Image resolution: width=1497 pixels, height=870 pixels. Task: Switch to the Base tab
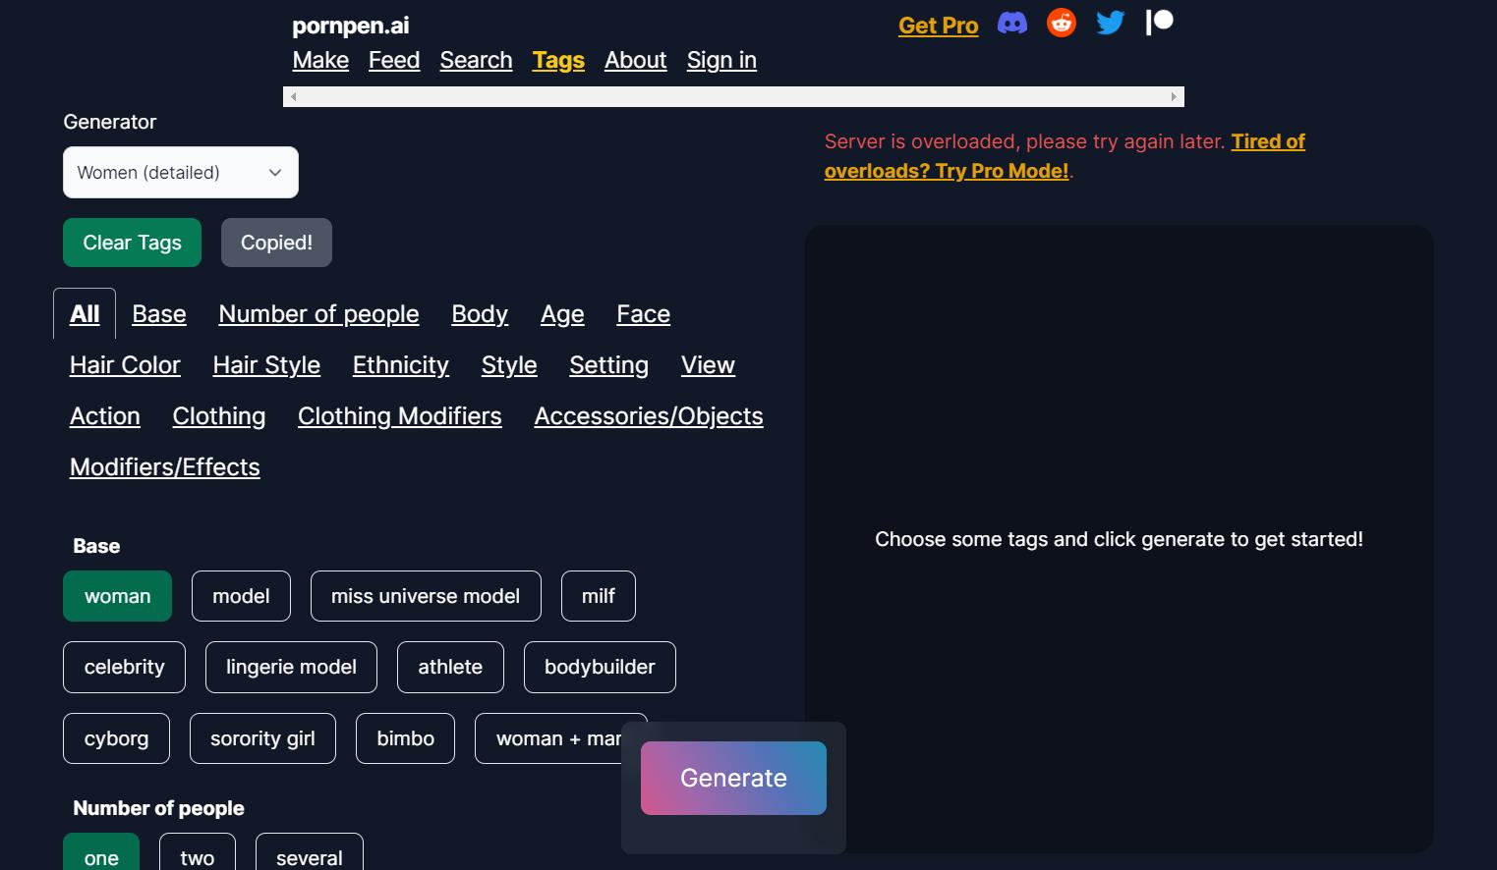159,314
